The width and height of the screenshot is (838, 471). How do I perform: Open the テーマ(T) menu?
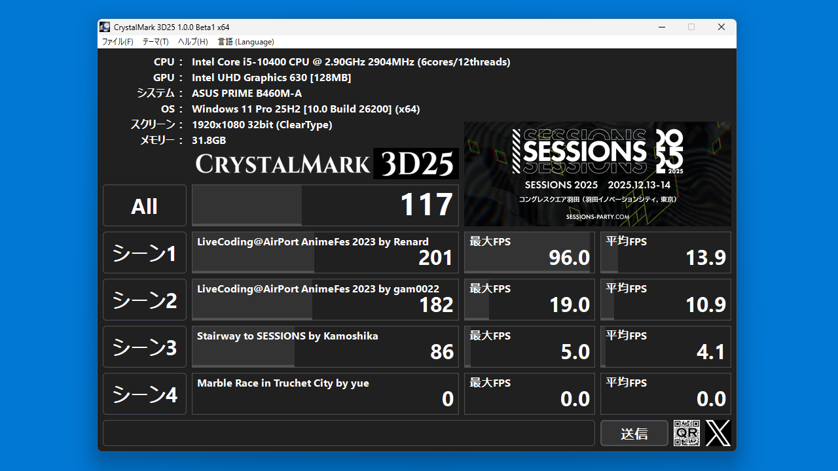(155, 41)
